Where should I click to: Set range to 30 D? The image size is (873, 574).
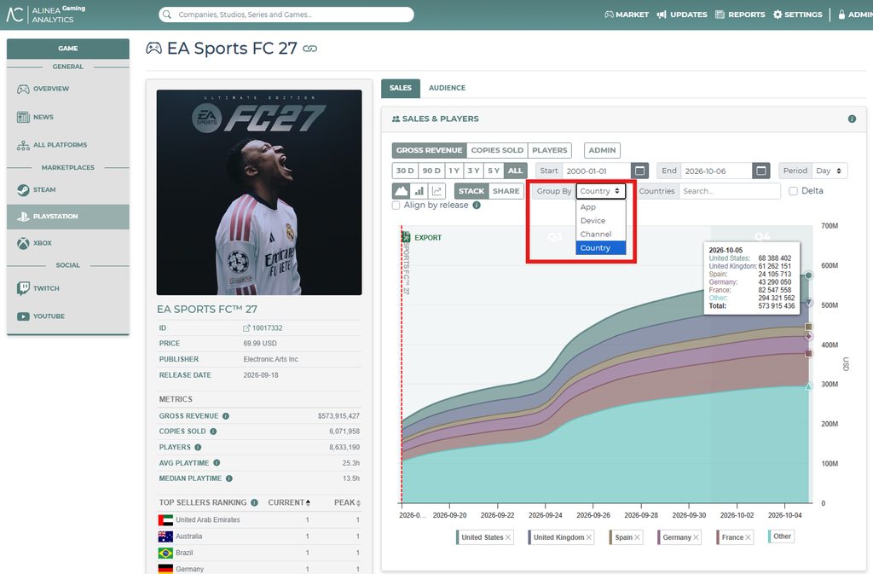point(405,171)
